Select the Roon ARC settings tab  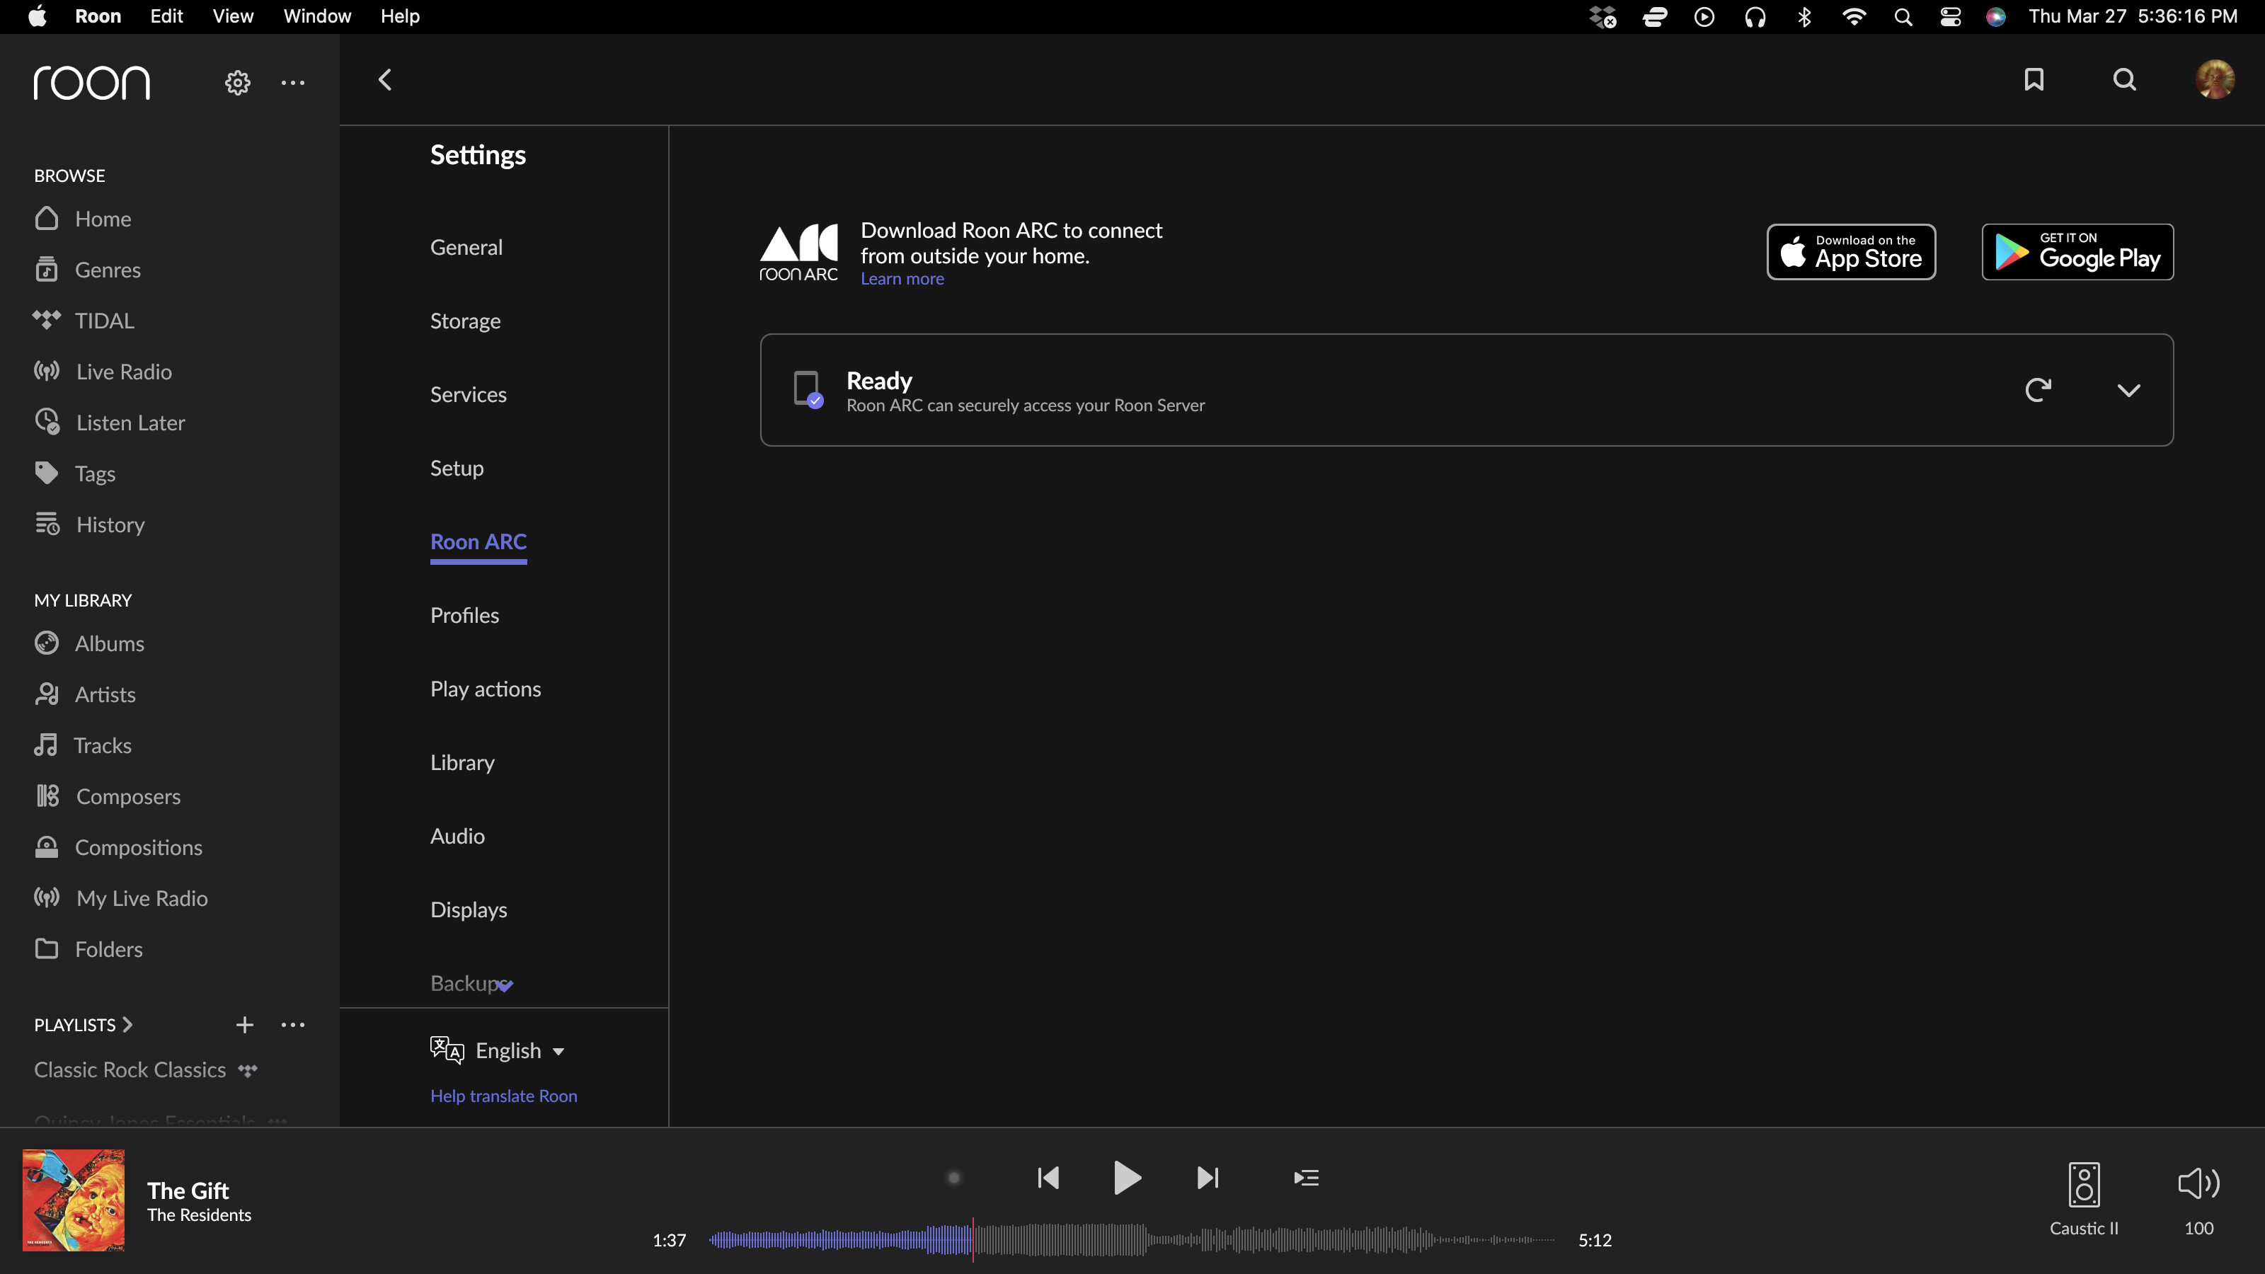[478, 541]
